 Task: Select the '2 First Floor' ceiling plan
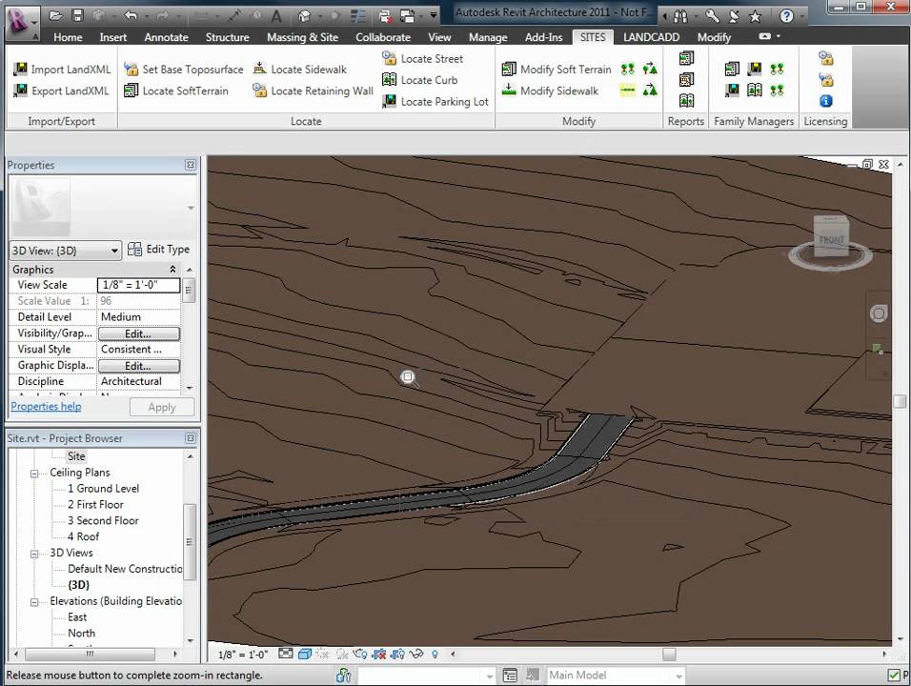click(x=95, y=505)
